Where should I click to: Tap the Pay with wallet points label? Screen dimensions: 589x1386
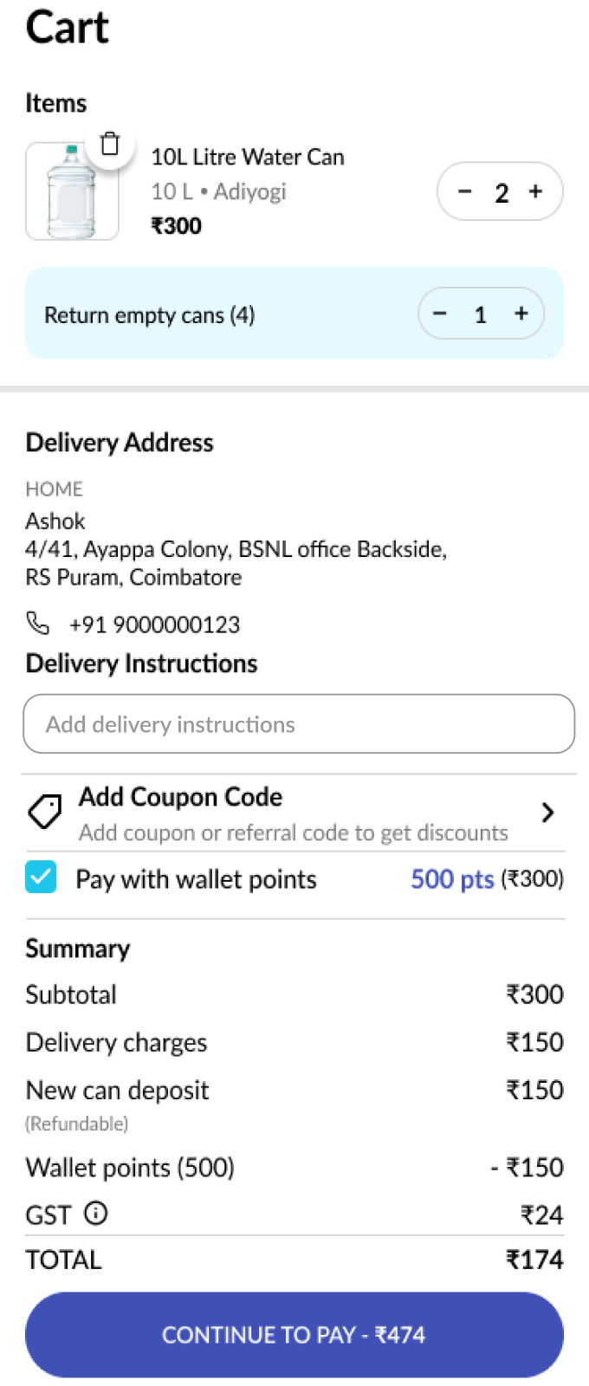197,879
